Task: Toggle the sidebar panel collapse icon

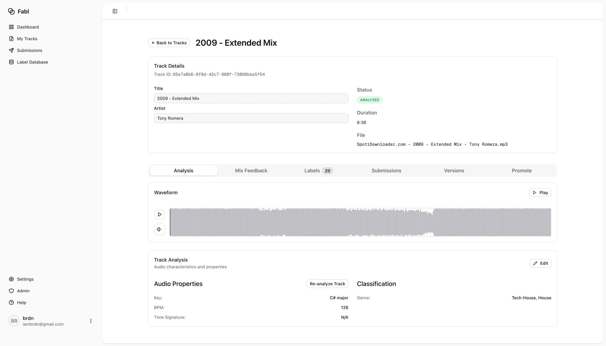Action: (115, 11)
